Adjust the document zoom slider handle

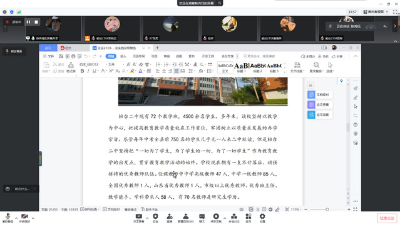click(327, 209)
